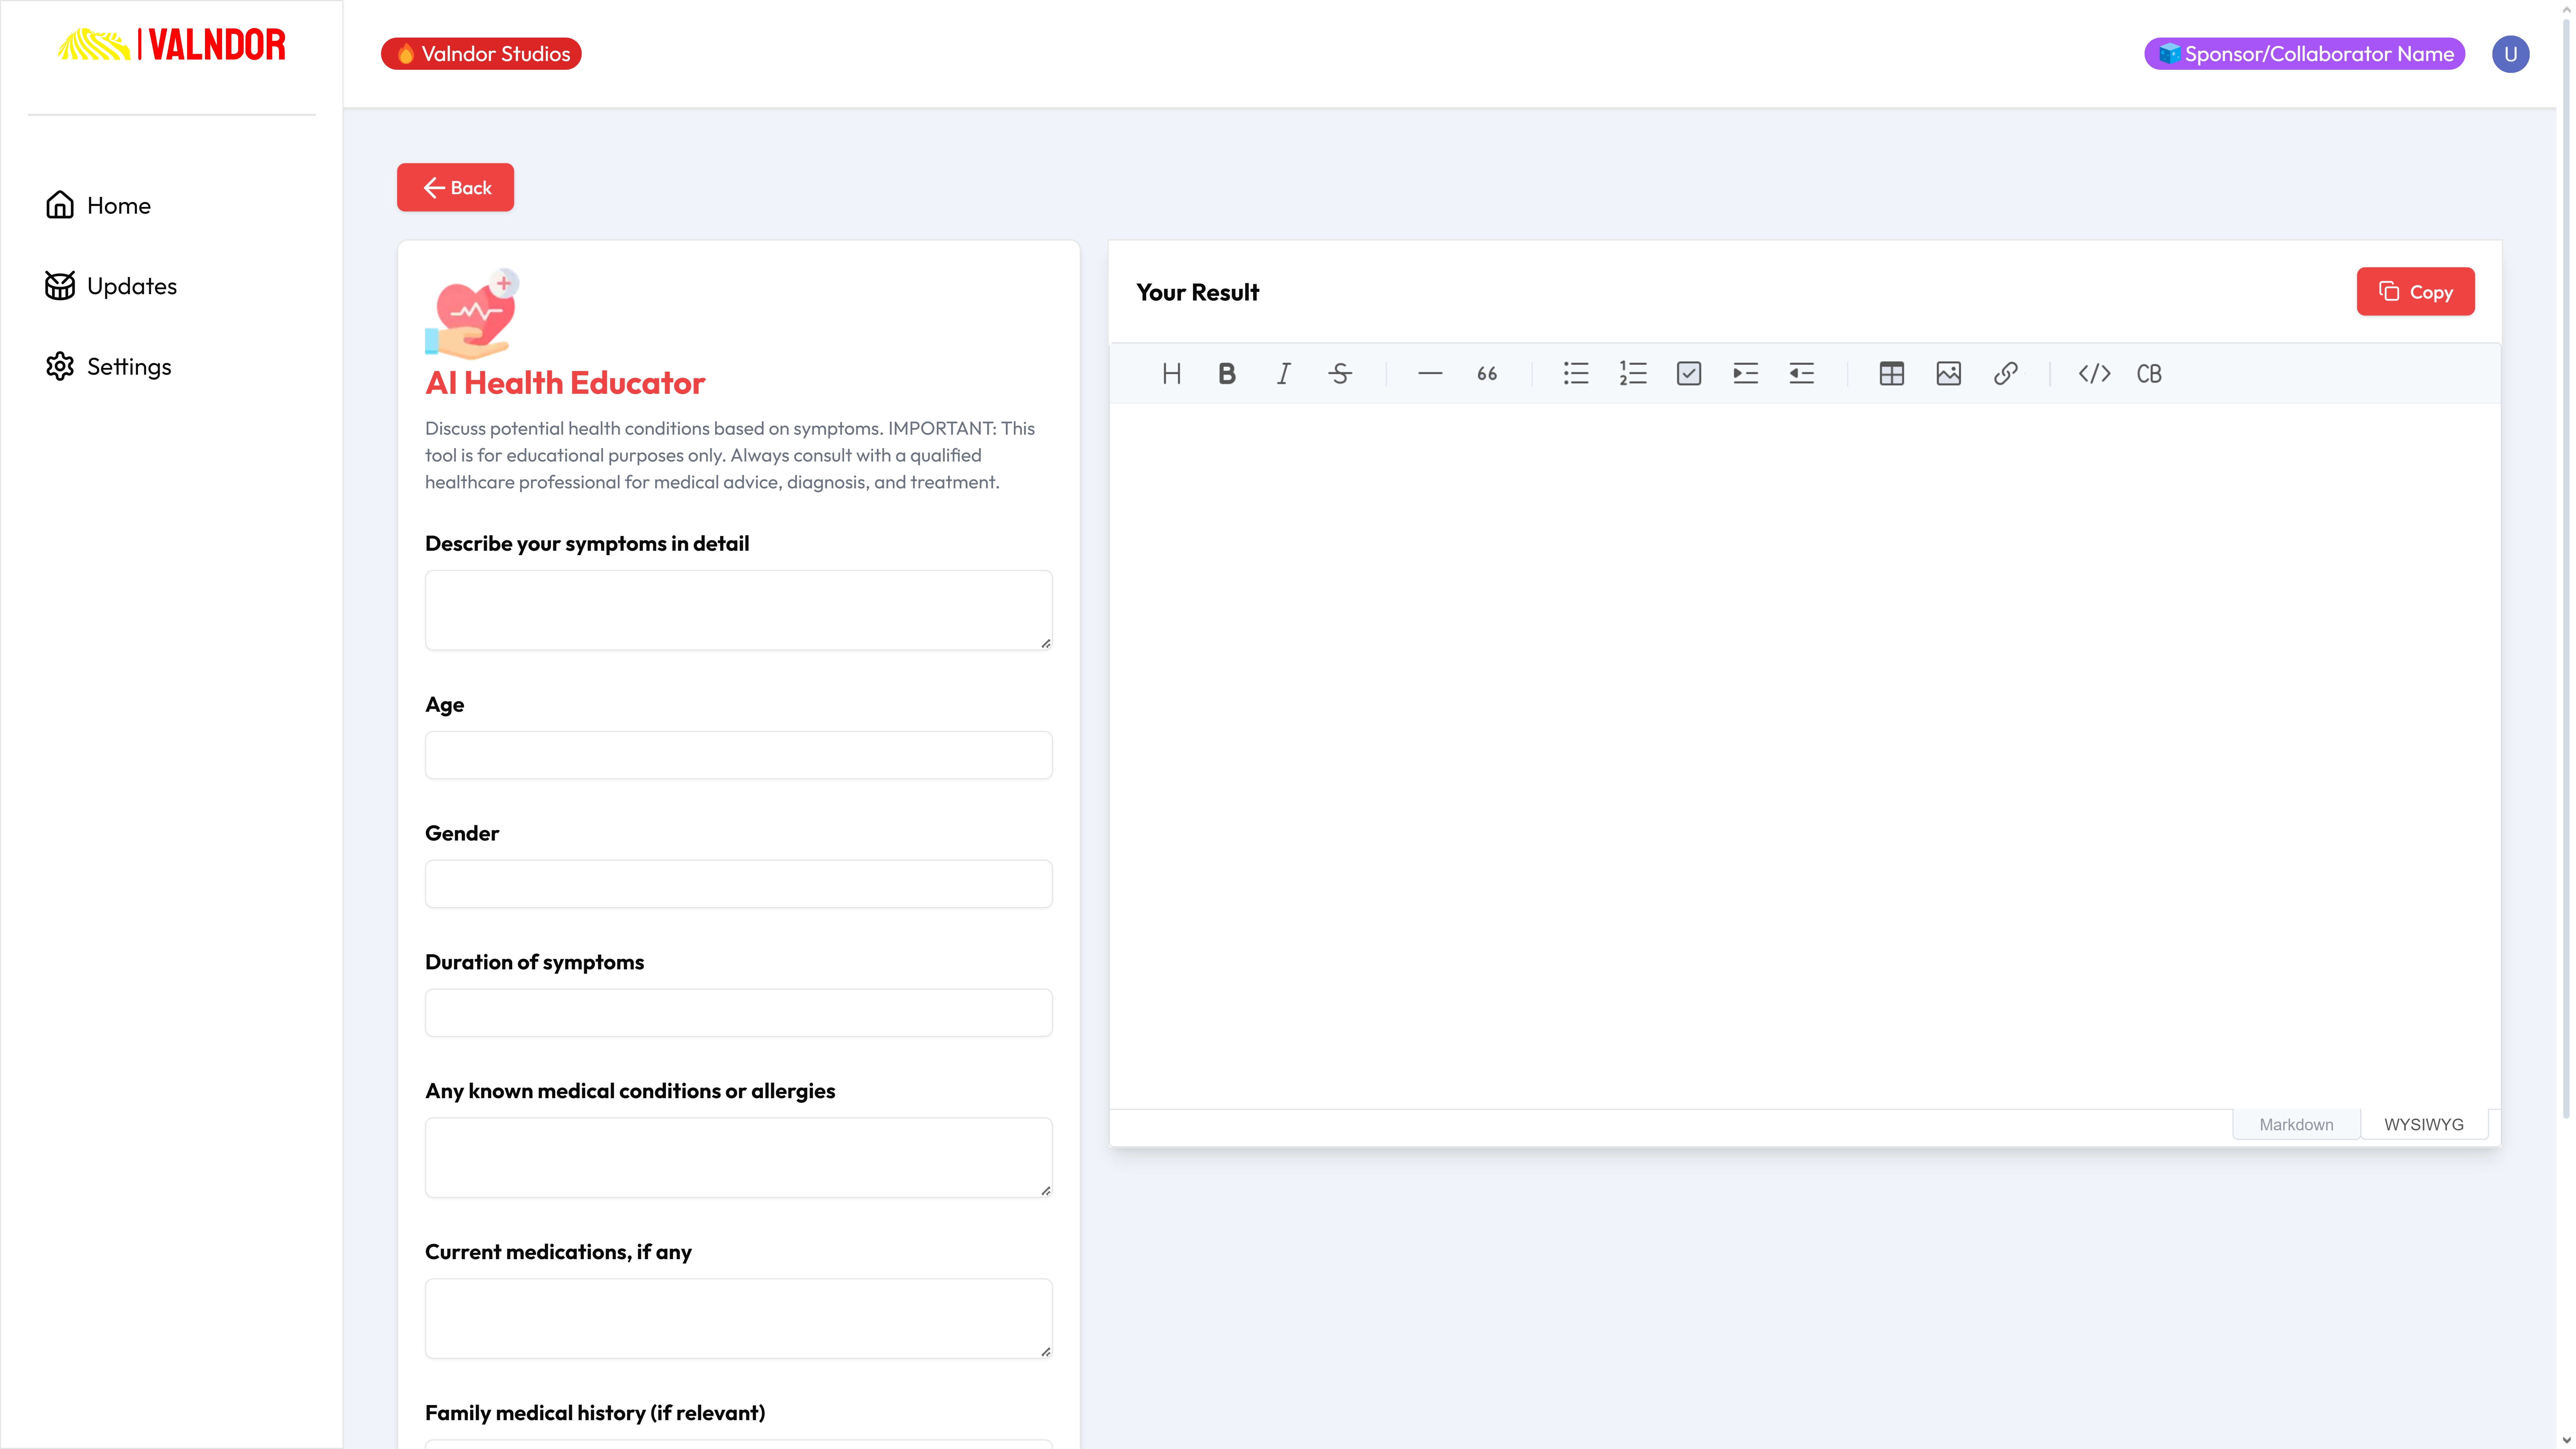Click the 'Current medications, if any' label
The image size is (2576, 1449).
[558, 1252]
